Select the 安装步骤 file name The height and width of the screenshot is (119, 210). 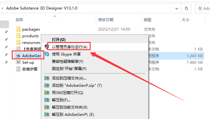[x=30, y=69]
